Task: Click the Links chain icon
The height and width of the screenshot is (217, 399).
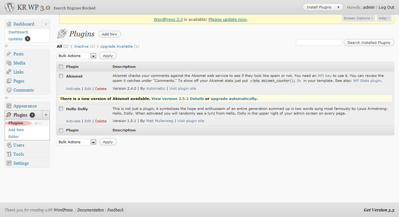Action: tap(9, 72)
